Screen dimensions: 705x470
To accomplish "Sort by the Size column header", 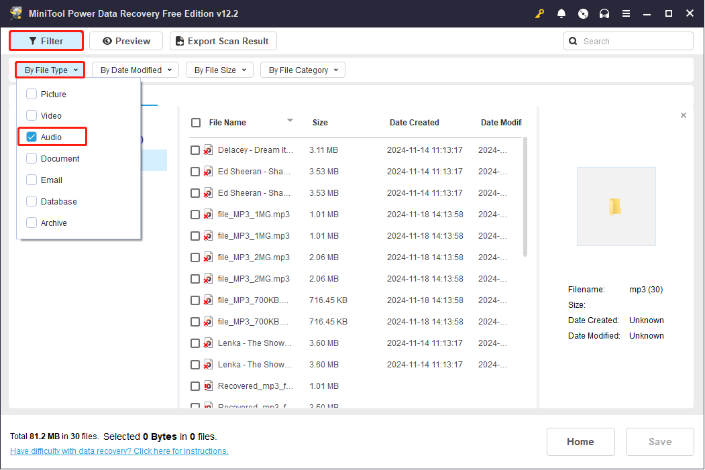I will point(320,122).
